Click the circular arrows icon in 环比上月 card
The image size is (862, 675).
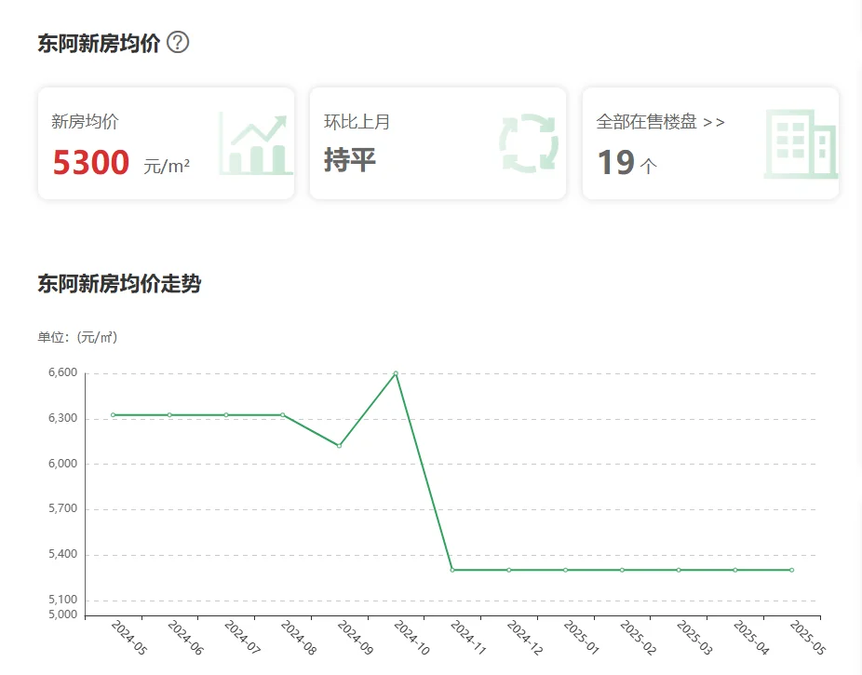(x=528, y=143)
